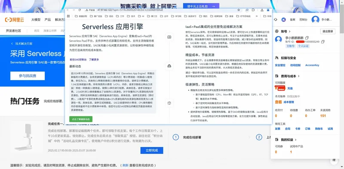Viewport: 344px width, 169px height.
Task: Open the 安全管控 link
Action: pyautogui.click(x=280, y=65)
